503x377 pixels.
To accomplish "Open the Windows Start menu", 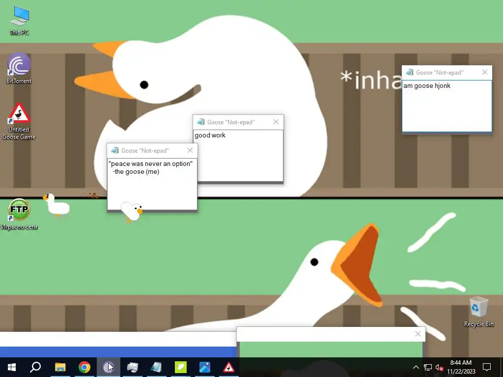I will 12,367.
